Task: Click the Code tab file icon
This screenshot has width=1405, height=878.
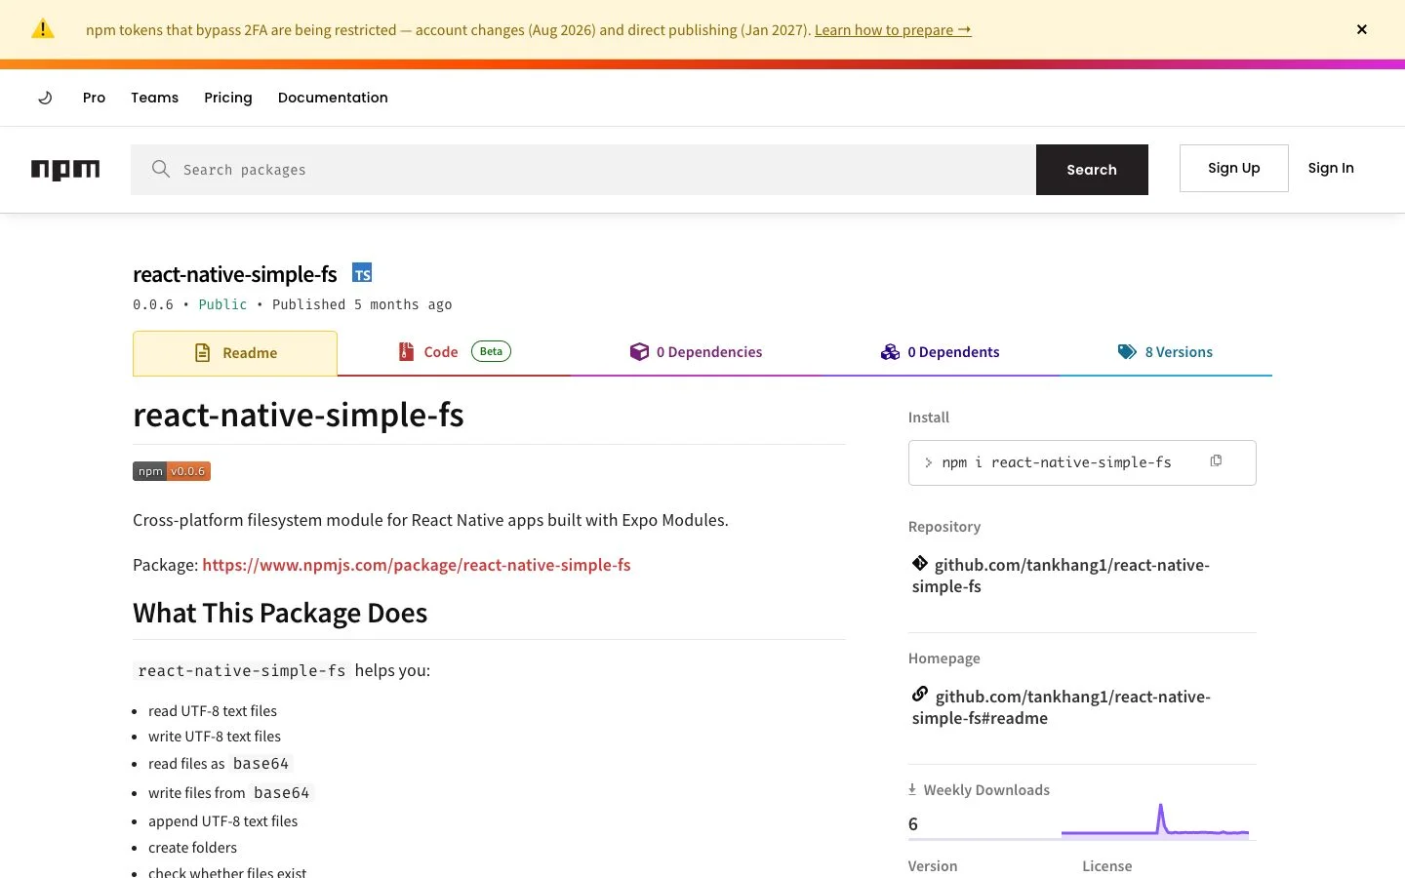Action: pyautogui.click(x=406, y=352)
